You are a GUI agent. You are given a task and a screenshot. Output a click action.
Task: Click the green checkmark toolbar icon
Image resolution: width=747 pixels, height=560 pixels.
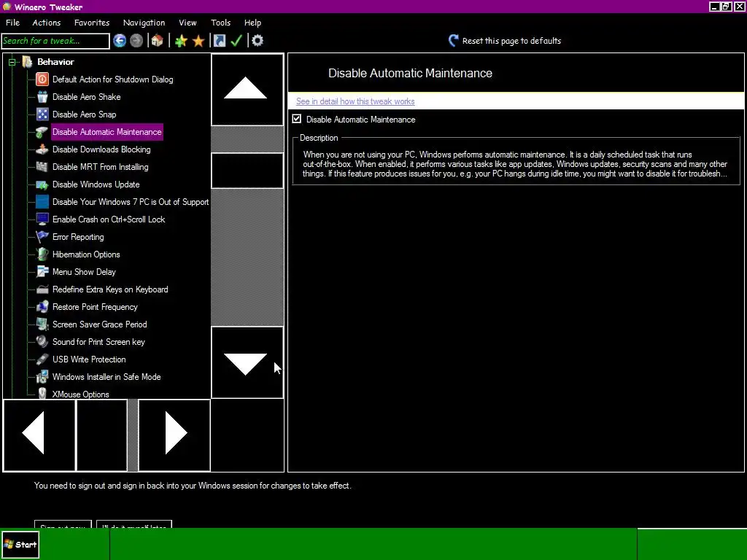pyautogui.click(x=236, y=41)
